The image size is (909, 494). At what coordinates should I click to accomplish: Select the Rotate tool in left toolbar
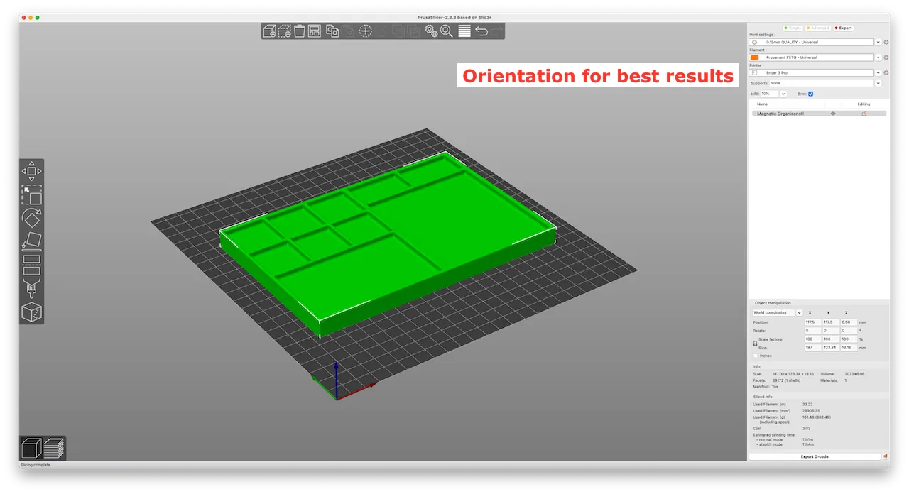coord(31,218)
